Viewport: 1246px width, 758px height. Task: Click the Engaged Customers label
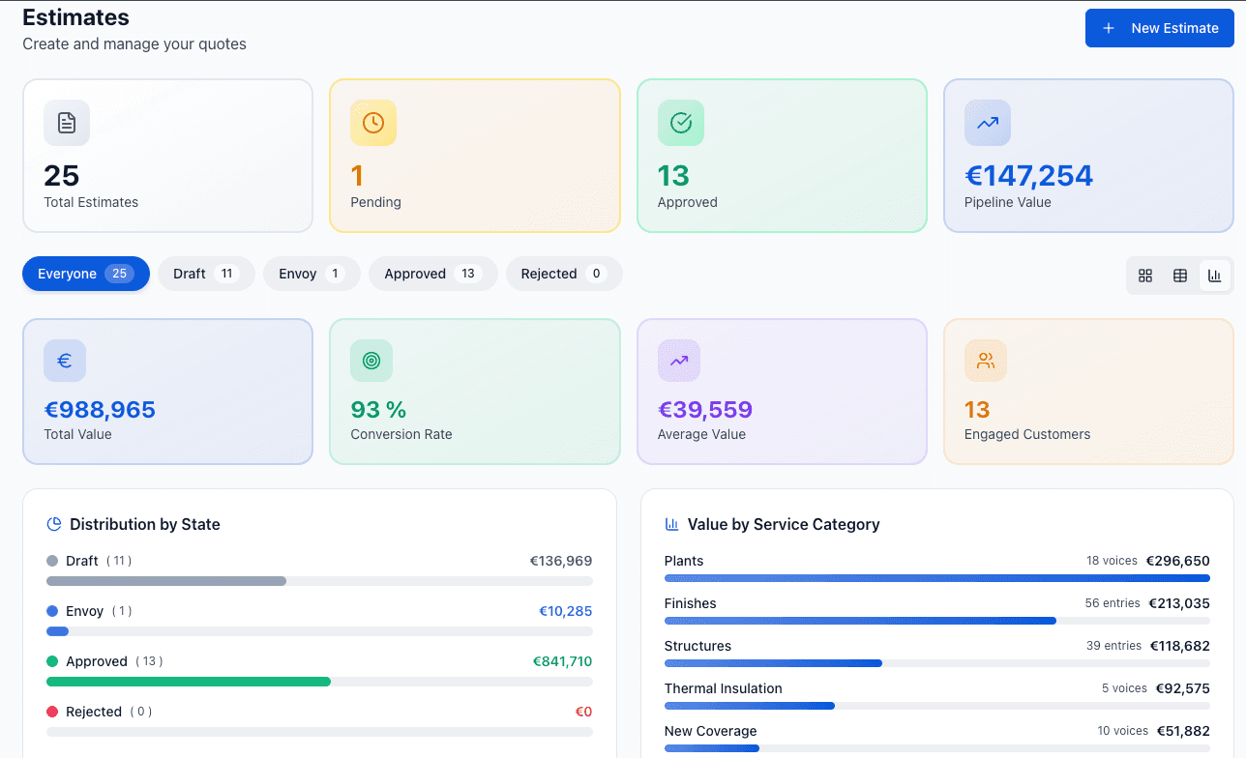pos(1027,434)
